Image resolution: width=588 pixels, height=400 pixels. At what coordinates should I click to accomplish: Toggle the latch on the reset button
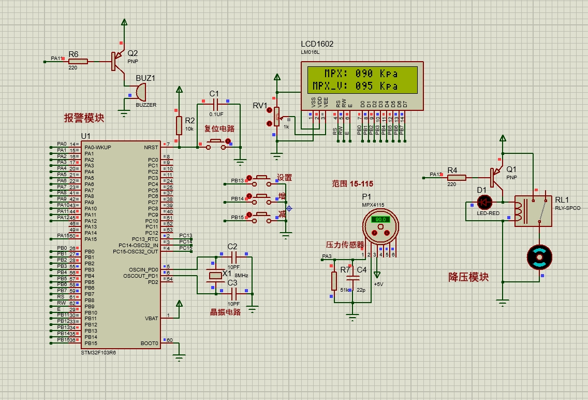tap(228, 141)
